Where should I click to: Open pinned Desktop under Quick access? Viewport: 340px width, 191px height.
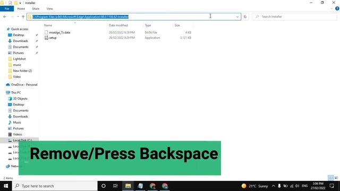(19, 35)
